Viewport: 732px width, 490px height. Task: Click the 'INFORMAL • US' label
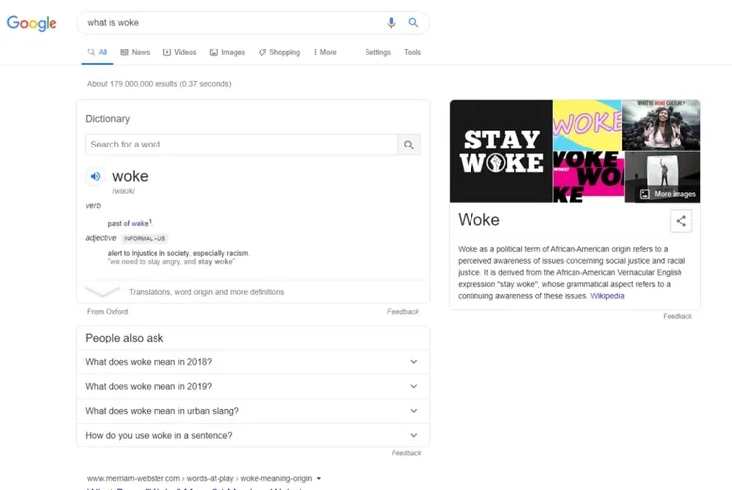145,238
